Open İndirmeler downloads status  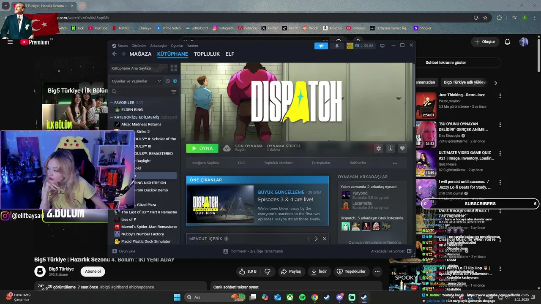pos(253,251)
